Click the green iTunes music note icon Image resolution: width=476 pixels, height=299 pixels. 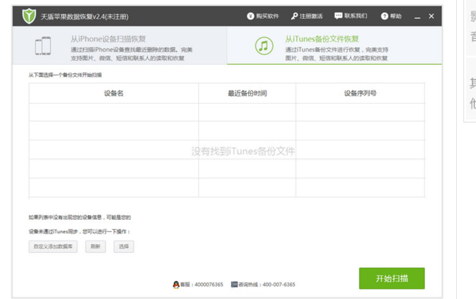coord(264,46)
